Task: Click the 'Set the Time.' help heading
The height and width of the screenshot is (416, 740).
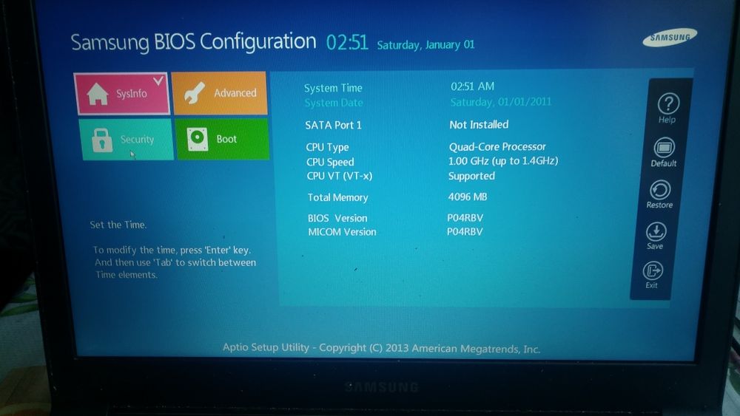Action: tap(118, 225)
